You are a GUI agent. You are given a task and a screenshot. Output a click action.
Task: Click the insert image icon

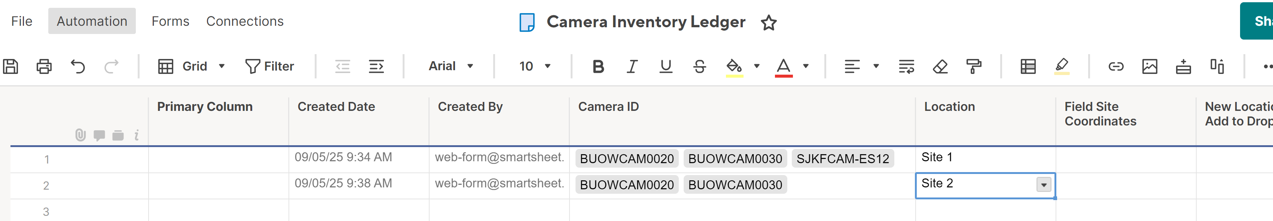point(1150,66)
